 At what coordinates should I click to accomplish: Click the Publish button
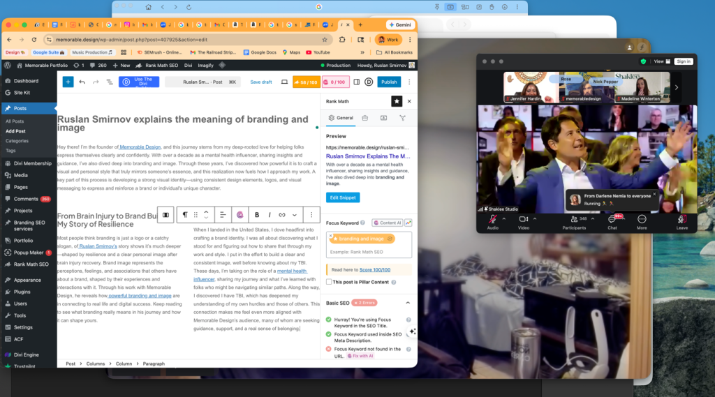pos(388,82)
